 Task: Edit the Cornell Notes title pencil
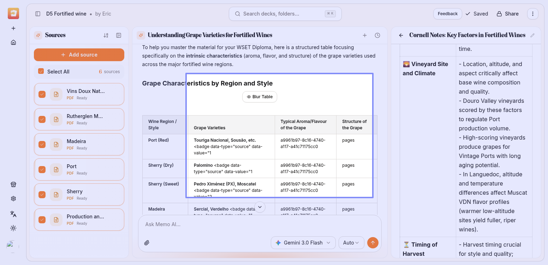point(532,35)
